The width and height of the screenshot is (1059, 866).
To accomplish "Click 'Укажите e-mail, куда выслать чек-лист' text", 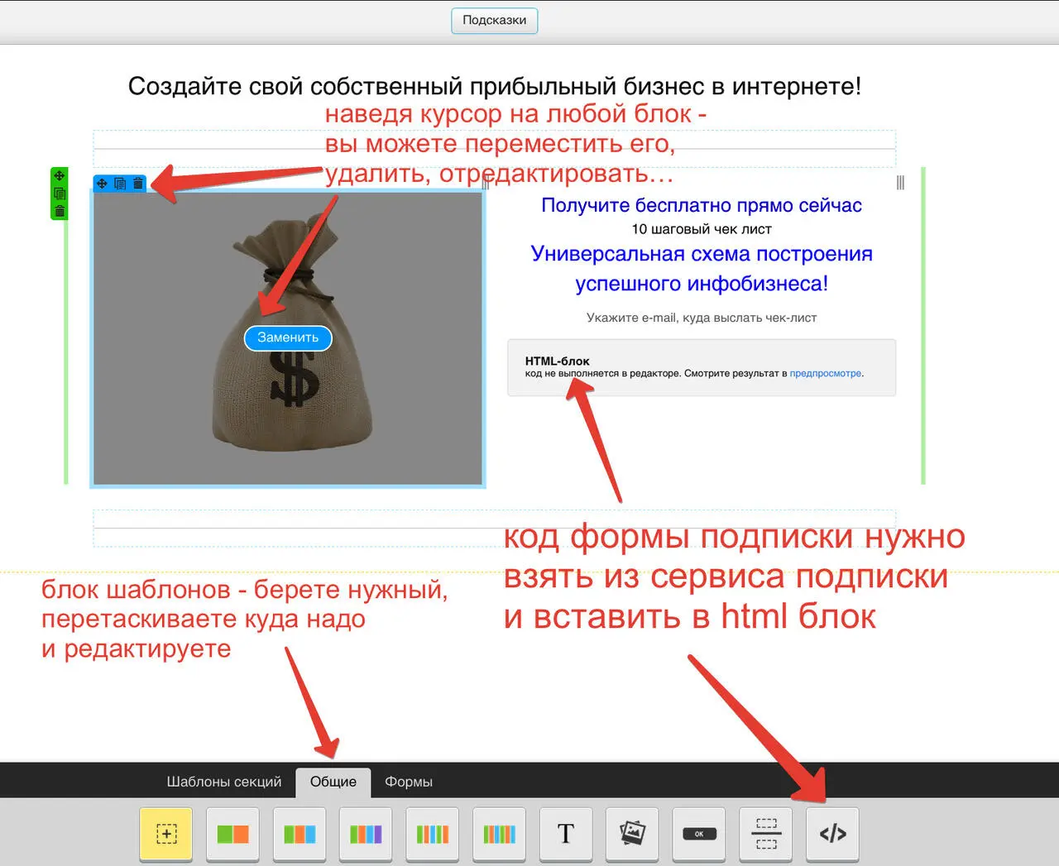I will pos(702,318).
